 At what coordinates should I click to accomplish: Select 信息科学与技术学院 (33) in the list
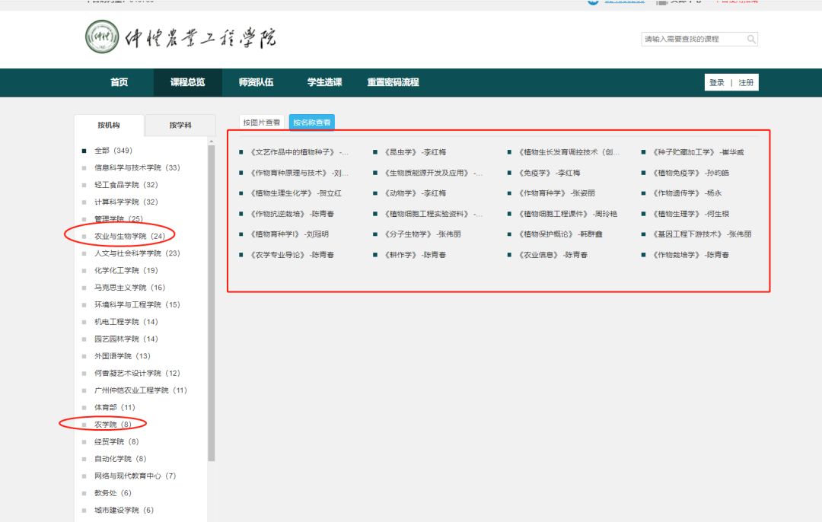137,167
